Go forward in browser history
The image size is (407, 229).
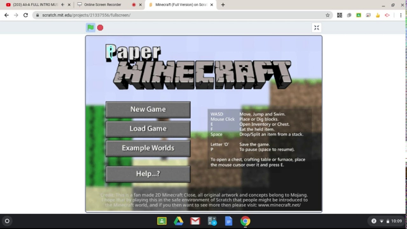click(16, 15)
